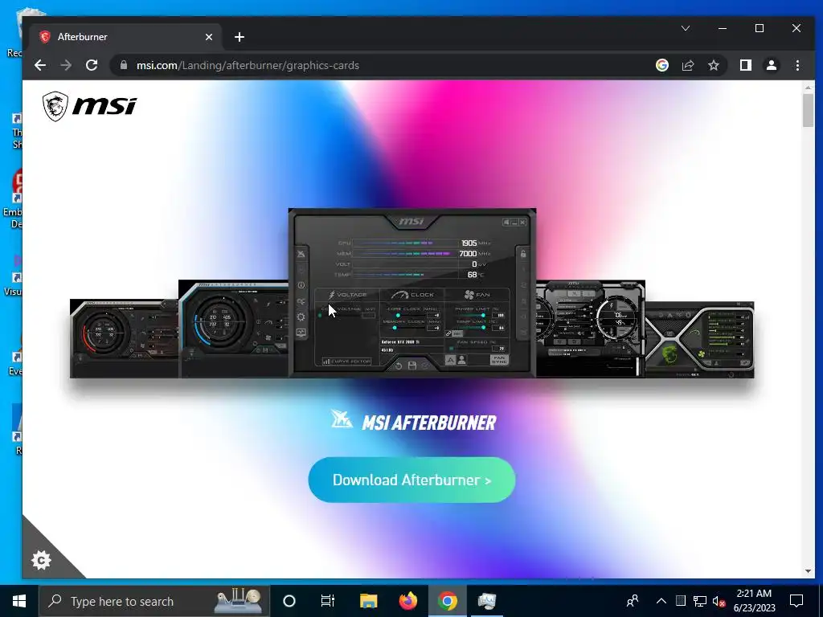The image size is (823, 617).
Task: Open Chrome side panel
Action: 745,65
